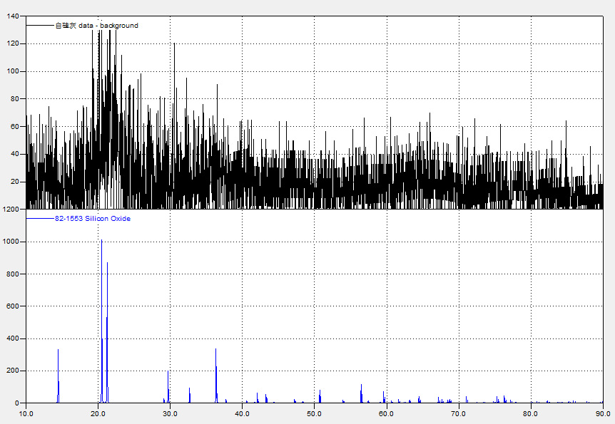Click the 100 label on the upper y-axis
This screenshot has width=615, height=424.
(13, 71)
